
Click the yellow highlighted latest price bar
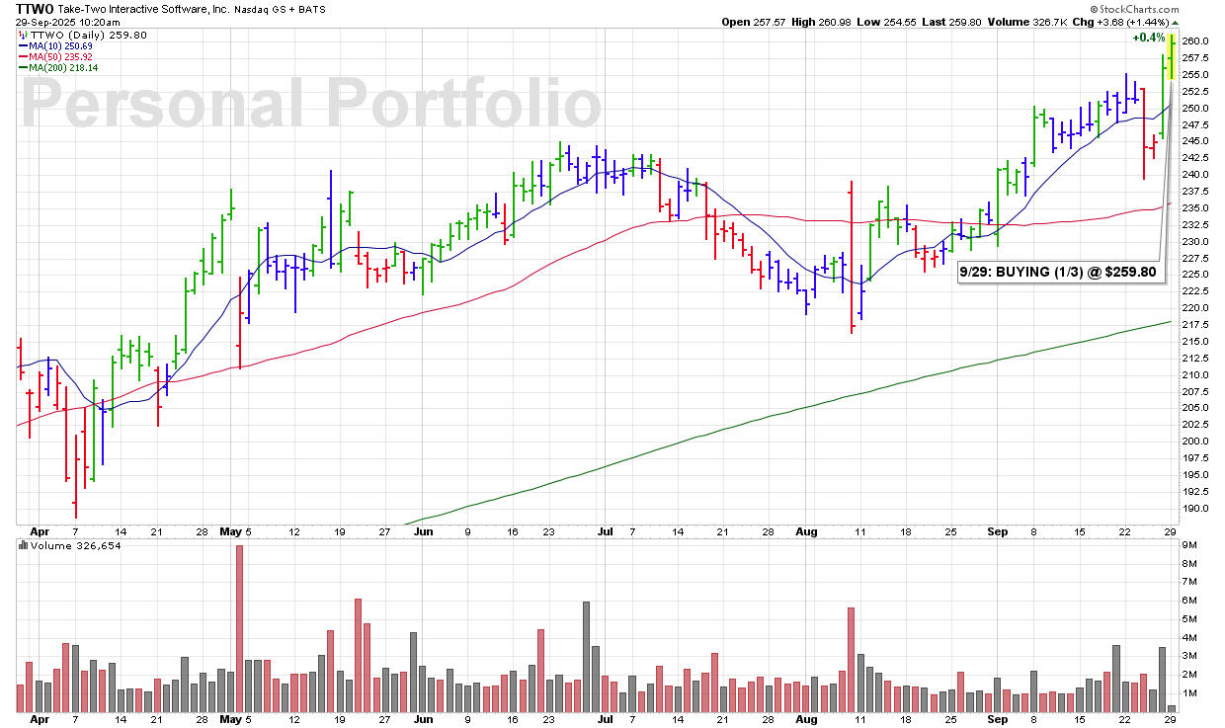pyautogui.click(x=1171, y=57)
